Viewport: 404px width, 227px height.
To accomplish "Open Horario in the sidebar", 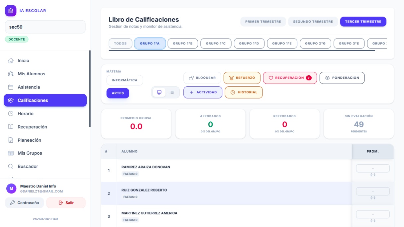I will tap(45, 113).
